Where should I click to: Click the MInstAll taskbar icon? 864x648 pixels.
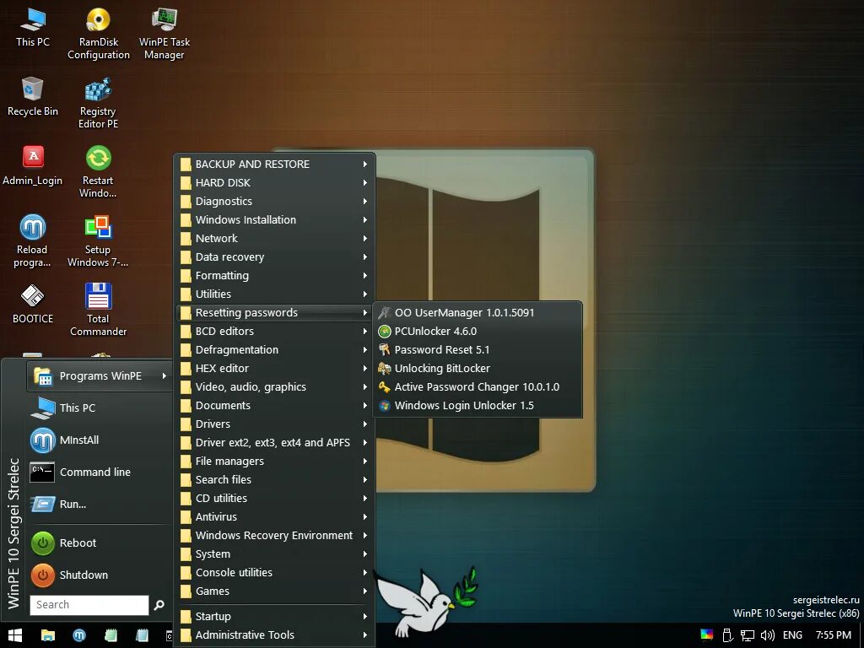click(x=79, y=635)
